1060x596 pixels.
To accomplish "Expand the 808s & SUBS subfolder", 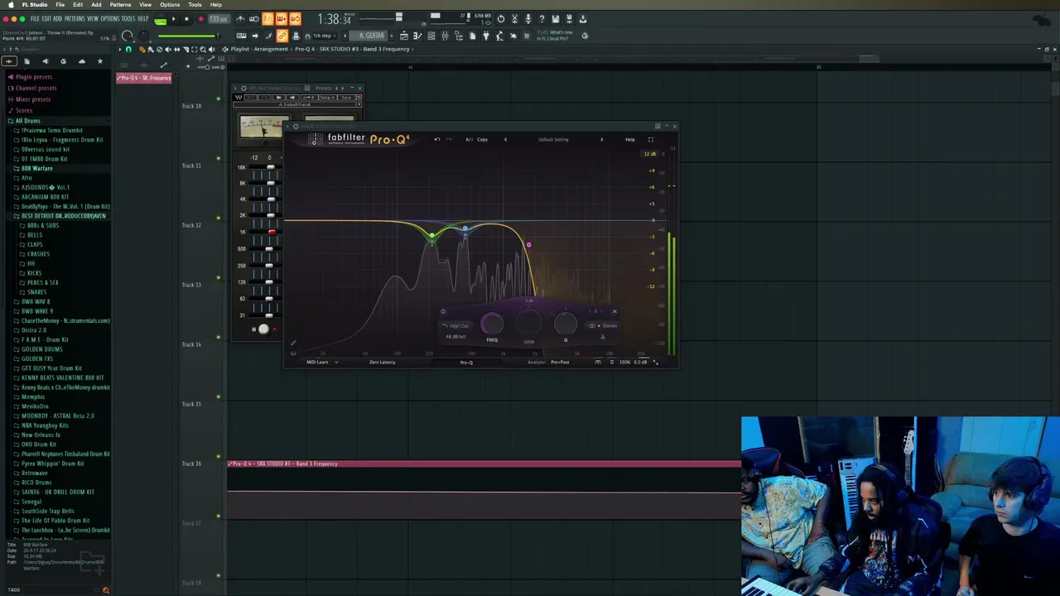I will pyautogui.click(x=42, y=225).
